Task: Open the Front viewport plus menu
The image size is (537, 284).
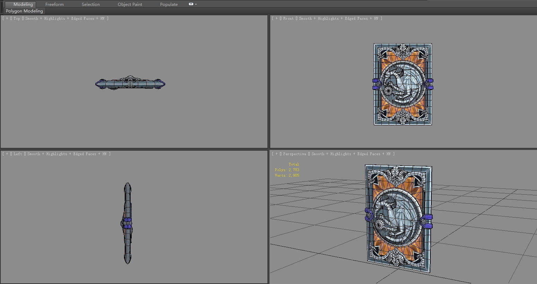Action: pos(276,18)
